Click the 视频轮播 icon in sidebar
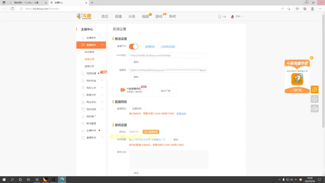 tap(83, 74)
